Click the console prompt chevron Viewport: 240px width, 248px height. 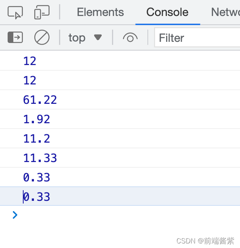coord(15,215)
